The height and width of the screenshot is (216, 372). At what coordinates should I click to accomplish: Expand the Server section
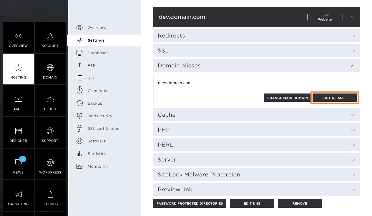coord(257,159)
